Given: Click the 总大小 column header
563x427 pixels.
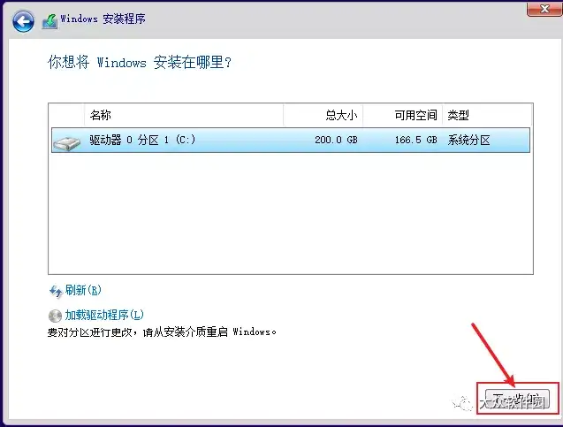Looking at the screenshot, I should click(323, 115).
